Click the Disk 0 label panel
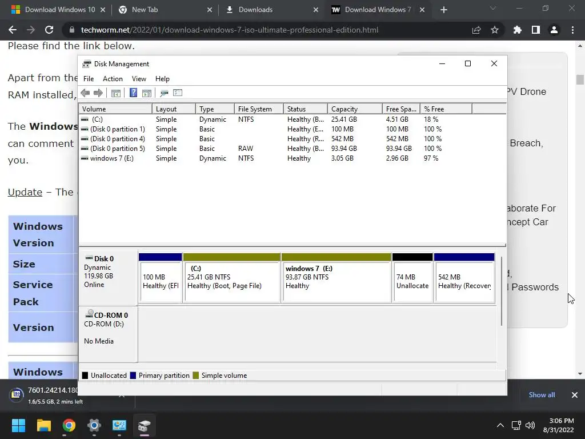This screenshot has height=439, width=585. [108, 278]
